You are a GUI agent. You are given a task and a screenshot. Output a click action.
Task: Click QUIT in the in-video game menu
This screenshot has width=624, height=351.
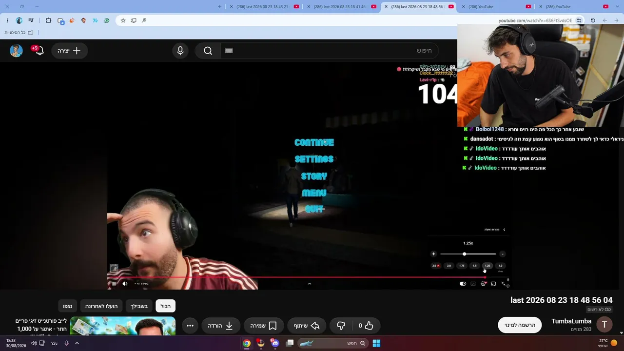coord(314,209)
